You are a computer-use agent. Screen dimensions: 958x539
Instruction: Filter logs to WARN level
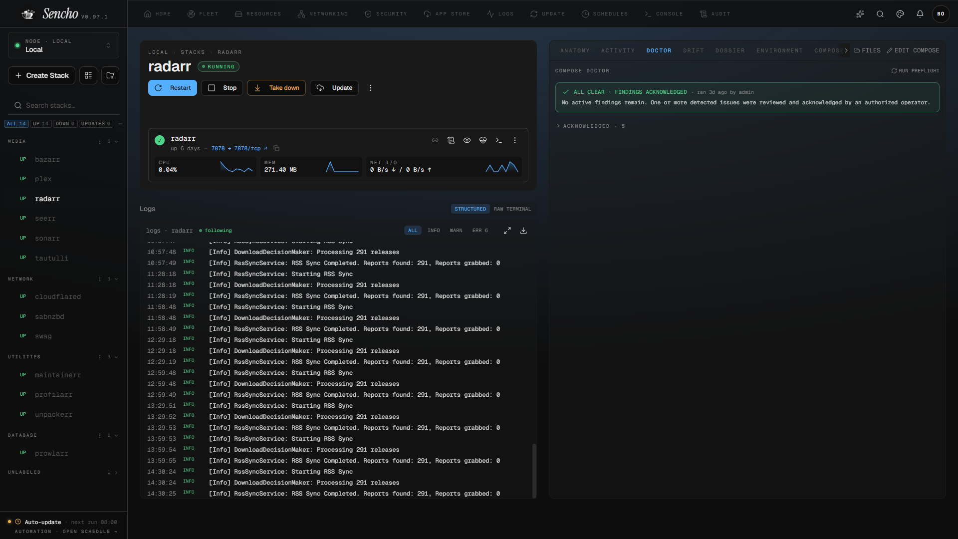click(x=456, y=231)
